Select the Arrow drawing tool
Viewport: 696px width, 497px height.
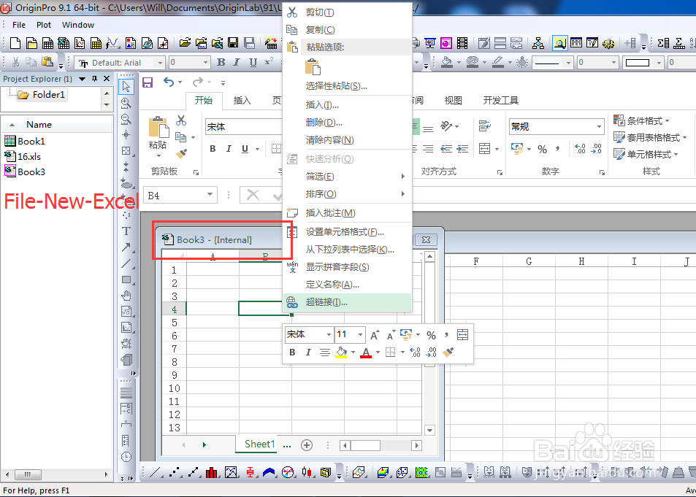pos(126,247)
